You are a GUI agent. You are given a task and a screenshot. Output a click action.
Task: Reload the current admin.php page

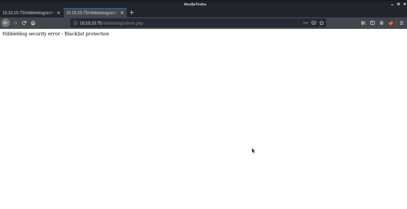(24, 23)
